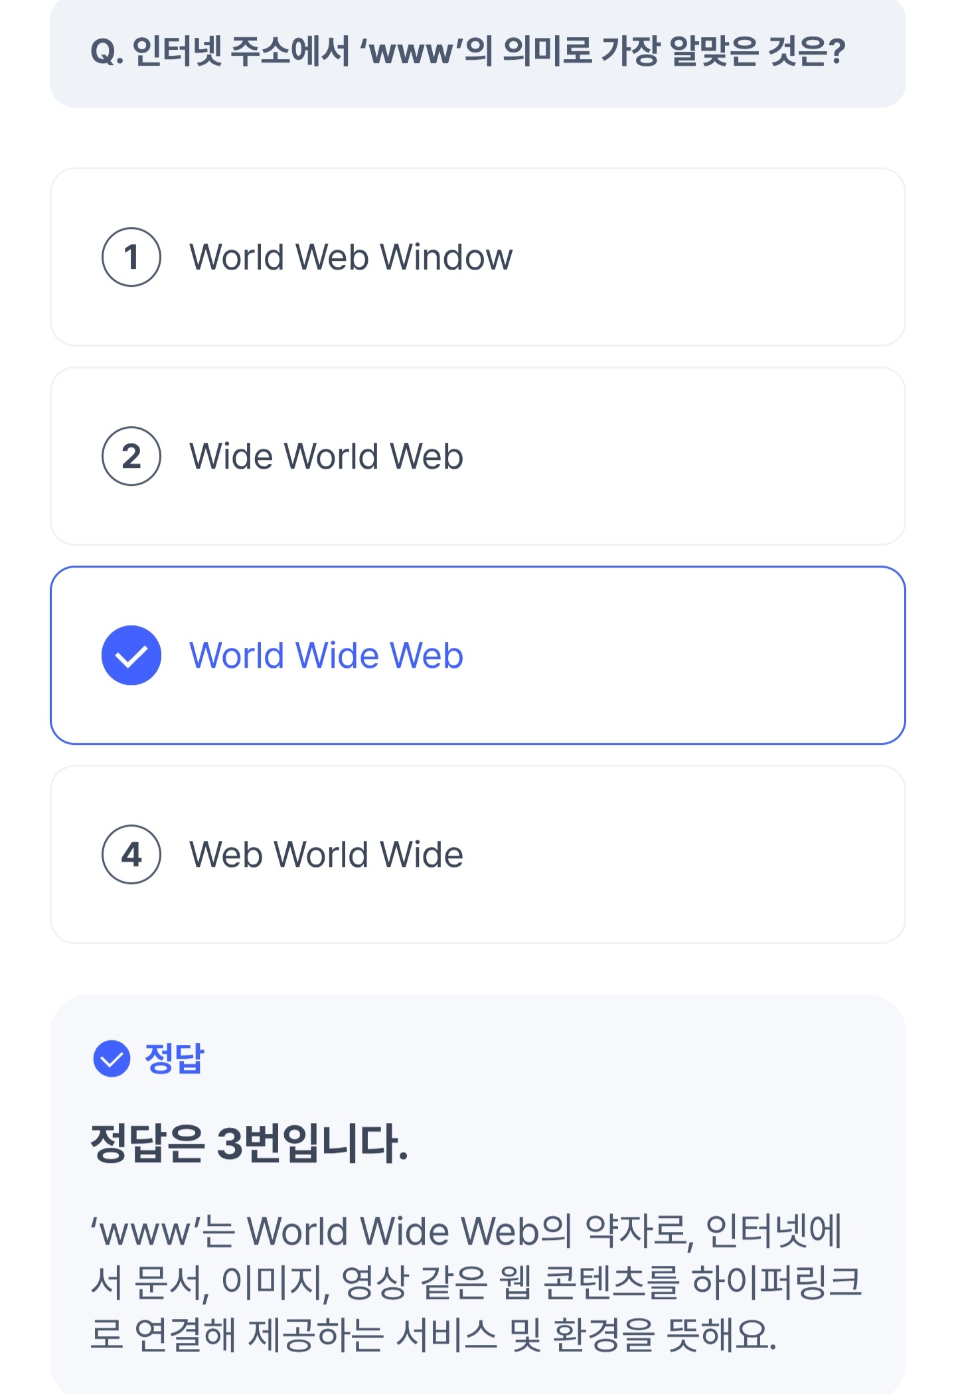Image resolution: width=956 pixels, height=1394 pixels.
Task: Pick the 'Web World Wide' answer text
Action: point(326,854)
